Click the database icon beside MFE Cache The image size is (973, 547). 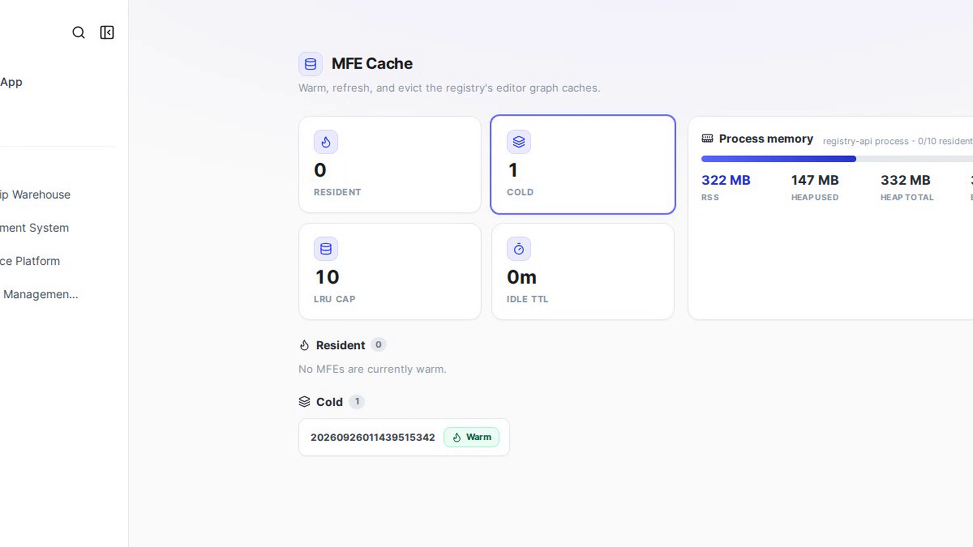tap(310, 64)
